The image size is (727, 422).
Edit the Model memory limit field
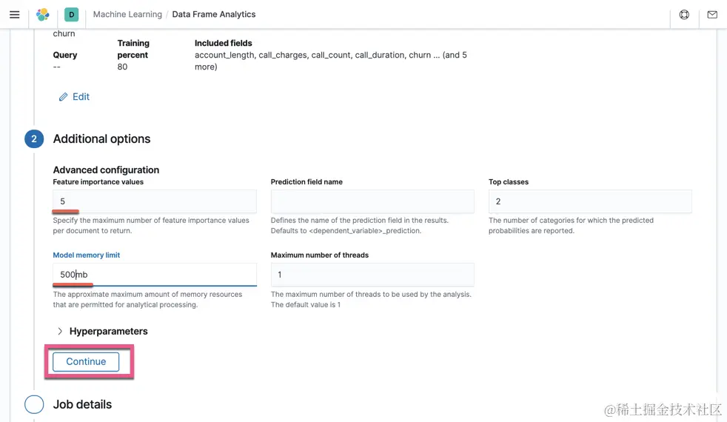(155, 275)
